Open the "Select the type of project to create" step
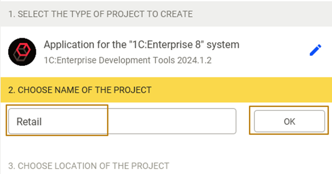The width and height of the screenshot is (332, 174). tap(100, 14)
